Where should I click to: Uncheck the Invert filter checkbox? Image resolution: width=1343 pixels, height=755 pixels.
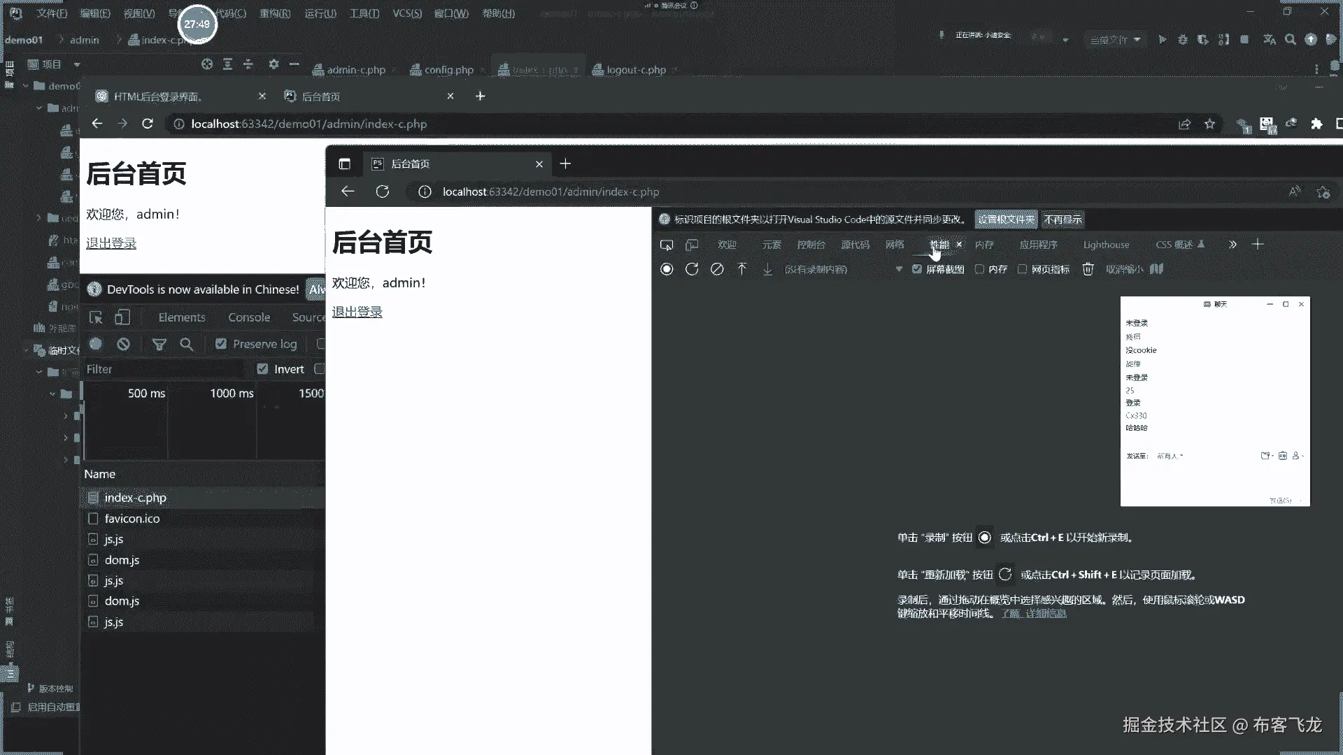coord(262,369)
